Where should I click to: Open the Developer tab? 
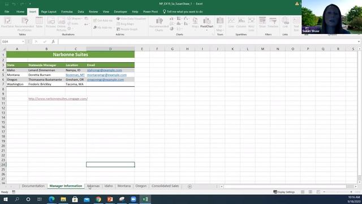click(120, 11)
